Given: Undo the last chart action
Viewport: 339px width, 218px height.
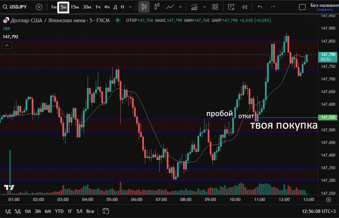Looking at the screenshot, I should pyautogui.click(x=260, y=7).
